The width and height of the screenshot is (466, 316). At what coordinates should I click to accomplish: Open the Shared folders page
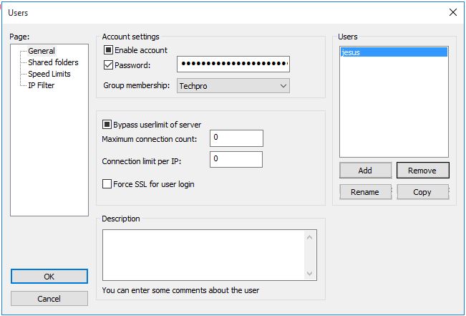[53, 62]
